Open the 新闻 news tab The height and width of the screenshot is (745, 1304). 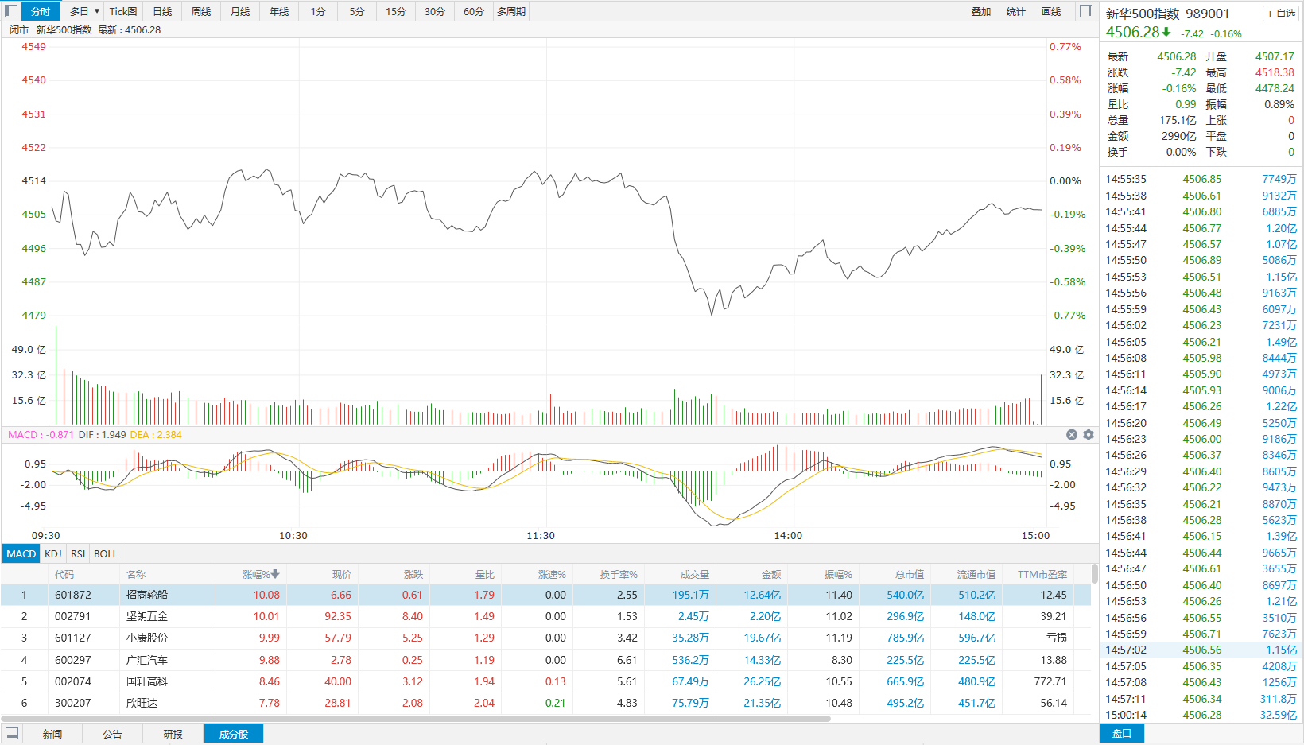pyautogui.click(x=52, y=734)
